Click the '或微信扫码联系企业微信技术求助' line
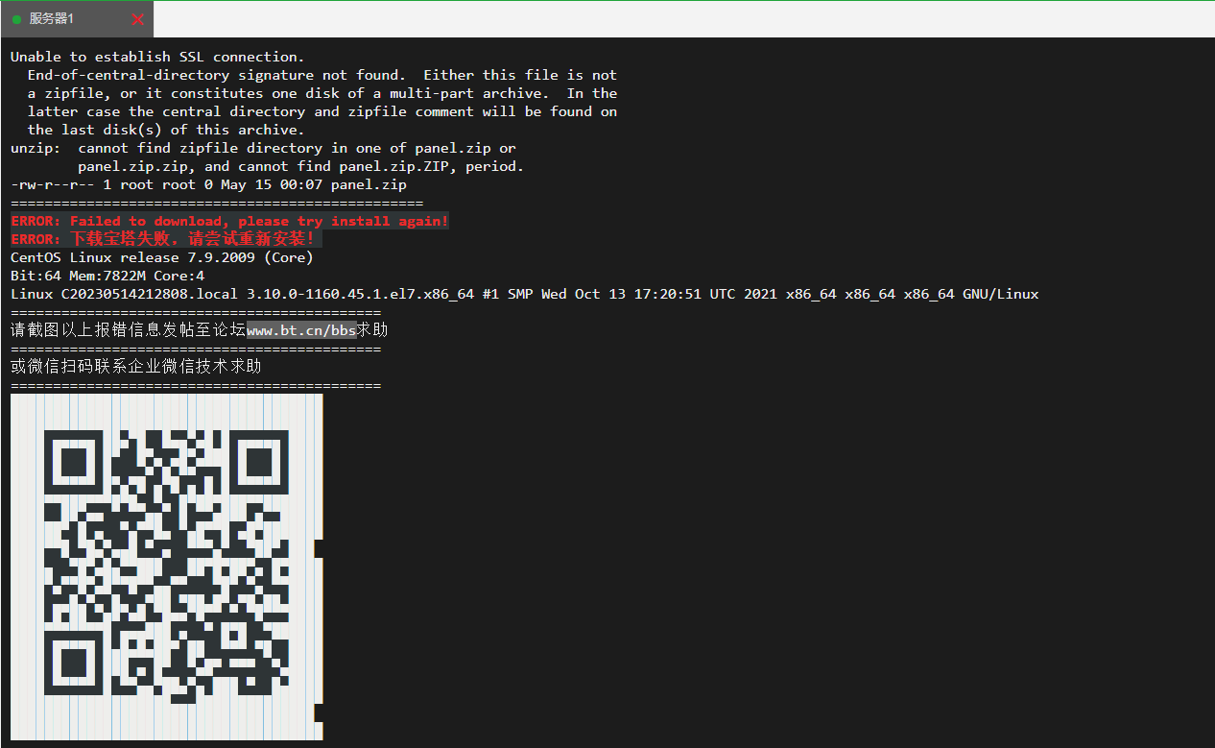Screen dimensions: 1215x748 point(135,367)
